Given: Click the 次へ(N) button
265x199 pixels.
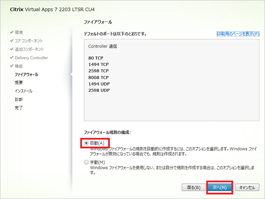Looking at the screenshot, I should click(220, 187).
